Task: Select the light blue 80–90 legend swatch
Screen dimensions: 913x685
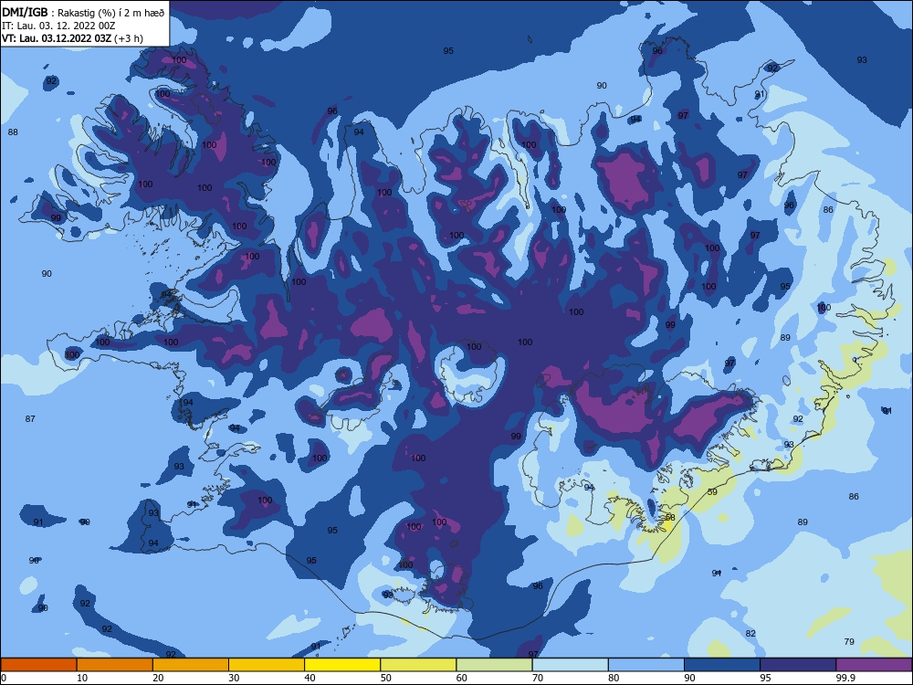Action: point(646,665)
